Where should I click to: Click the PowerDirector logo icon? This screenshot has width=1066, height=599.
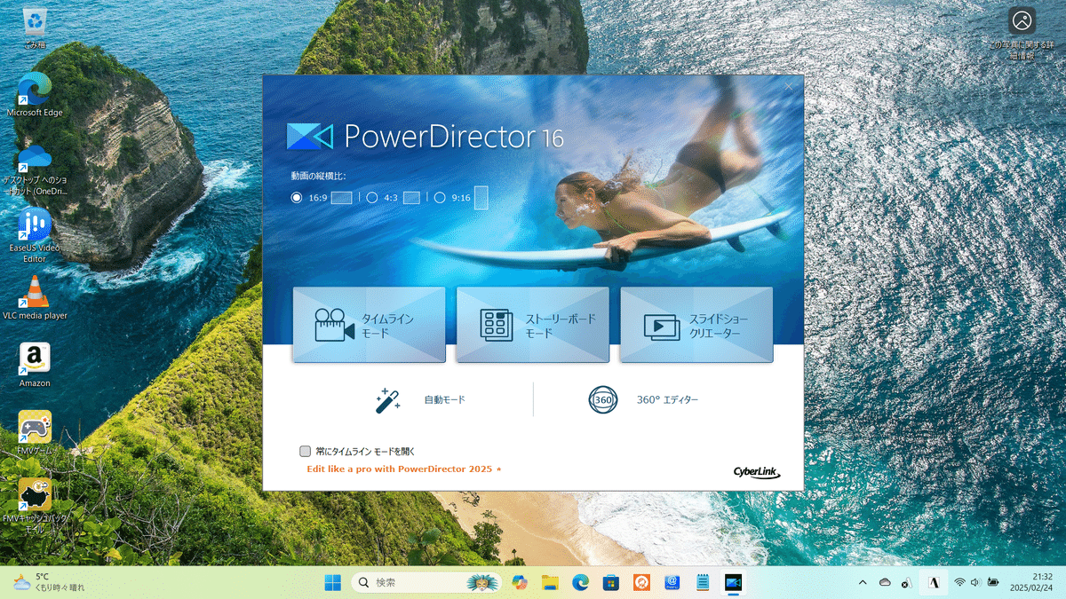tap(309, 137)
